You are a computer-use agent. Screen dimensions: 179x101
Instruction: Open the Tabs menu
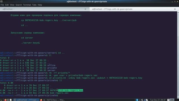pyautogui.click(x=34, y=5)
